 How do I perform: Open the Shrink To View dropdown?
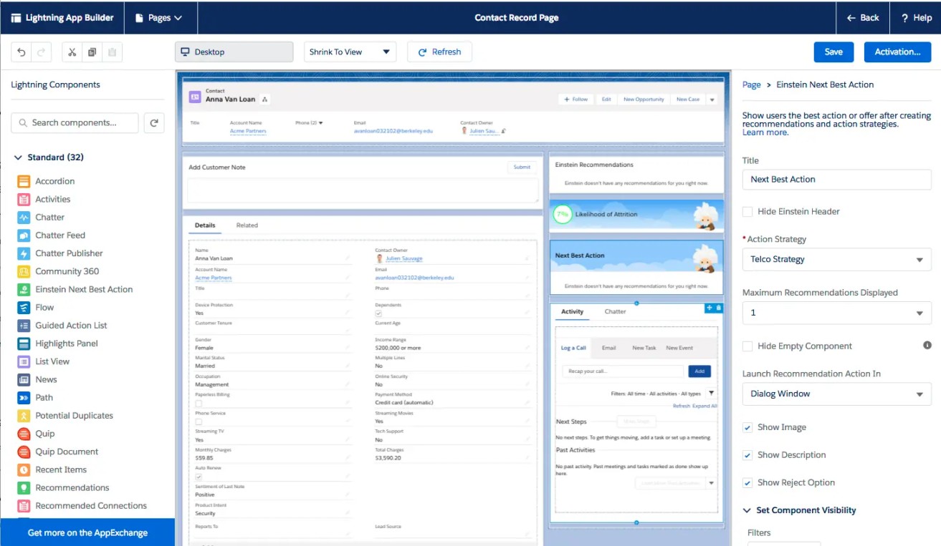coord(350,52)
